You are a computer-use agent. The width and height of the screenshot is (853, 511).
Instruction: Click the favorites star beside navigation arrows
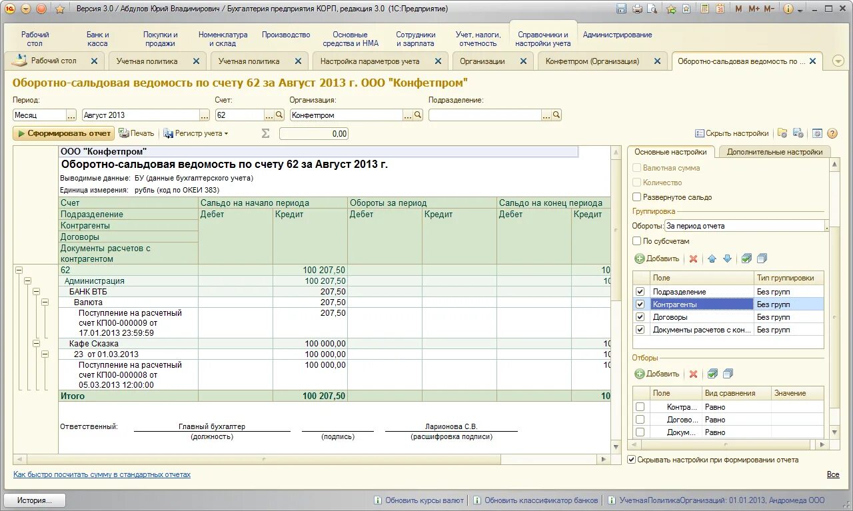tap(60, 9)
